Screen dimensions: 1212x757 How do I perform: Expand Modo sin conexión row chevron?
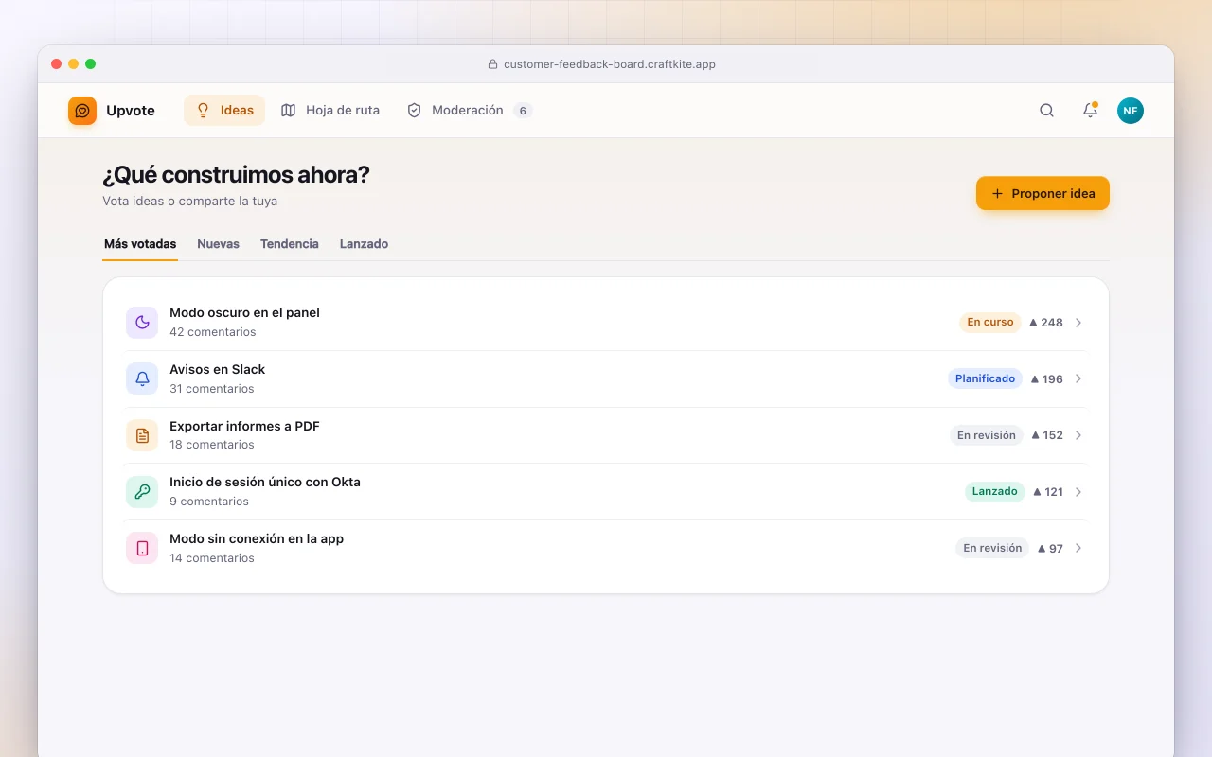pyautogui.click(x=1078, y=548)
